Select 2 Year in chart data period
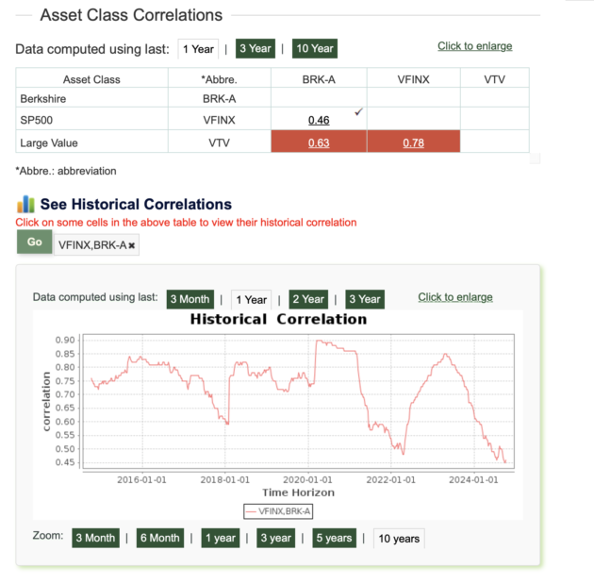The width and height of the screenshot is (594, 584). pyautogui.click(x=308, y=299)
